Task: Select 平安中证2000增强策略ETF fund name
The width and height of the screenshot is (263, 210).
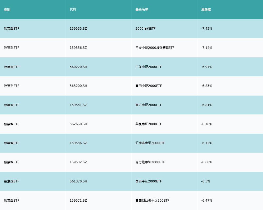Action: pyautogui.click(x=155, y=48)
